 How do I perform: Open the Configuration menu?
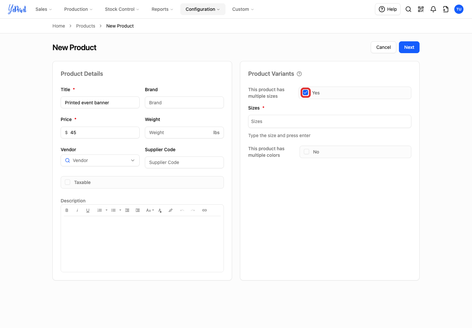tap(203, 9)
